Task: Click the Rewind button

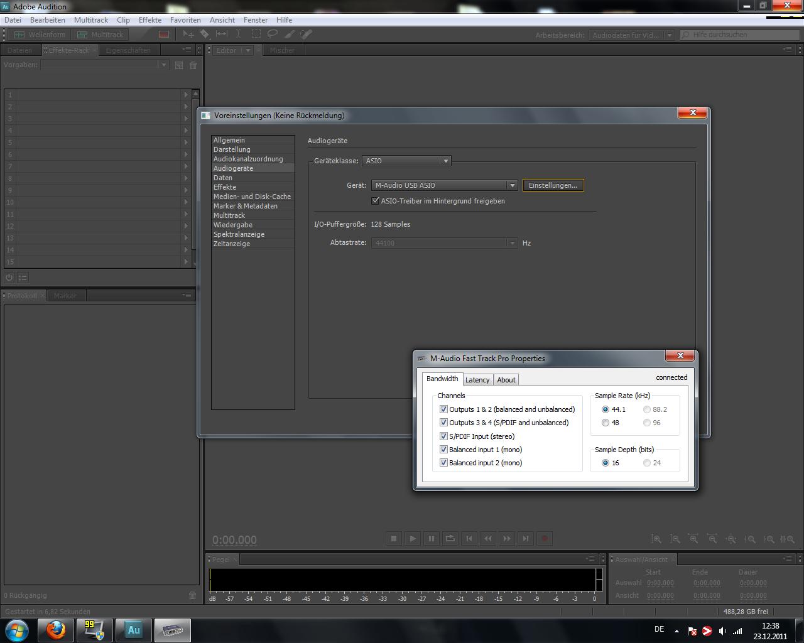Action: (488, 538)
